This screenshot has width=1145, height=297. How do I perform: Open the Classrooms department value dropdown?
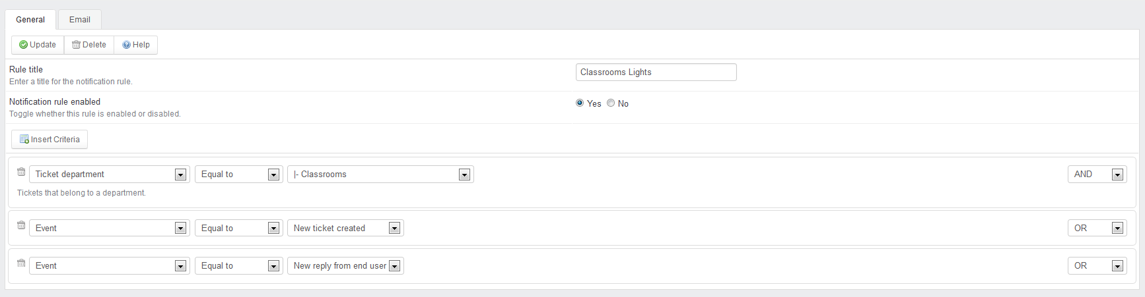380,175
